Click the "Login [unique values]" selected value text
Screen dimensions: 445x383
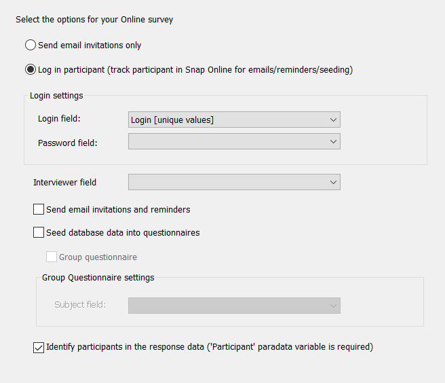pos(172,120)
